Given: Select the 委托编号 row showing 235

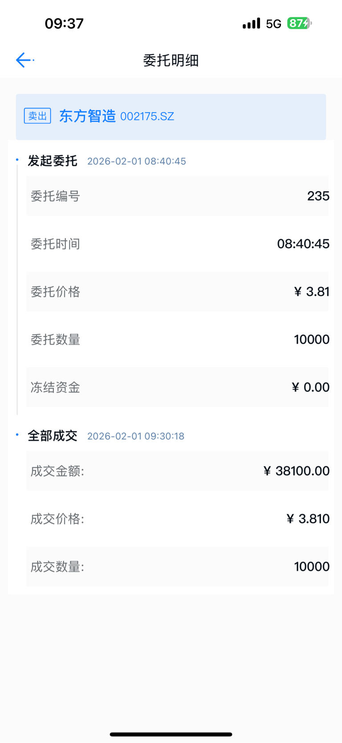Looking at the screenshot, I should pos(177,196).
